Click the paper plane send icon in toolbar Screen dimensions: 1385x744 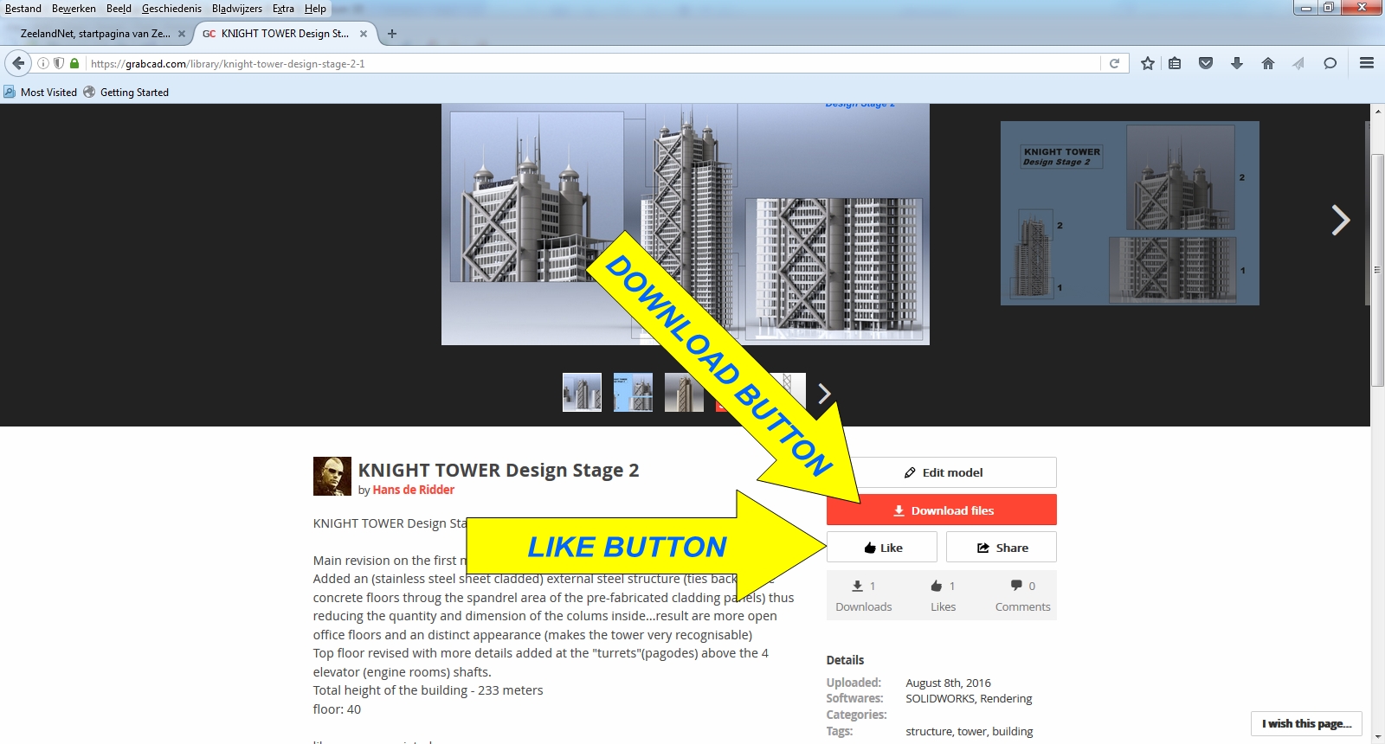pos(1298,63)
